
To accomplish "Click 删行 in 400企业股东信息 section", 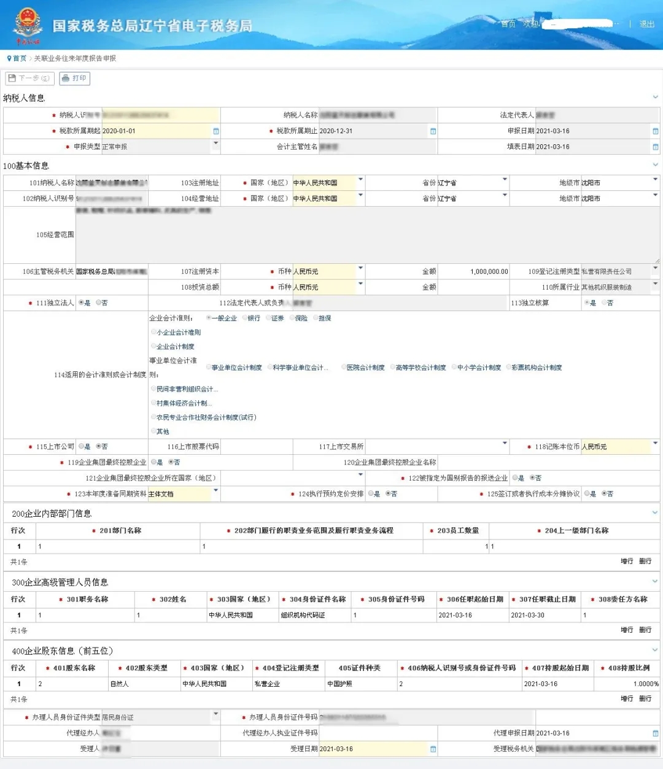I will click(645, 698).
